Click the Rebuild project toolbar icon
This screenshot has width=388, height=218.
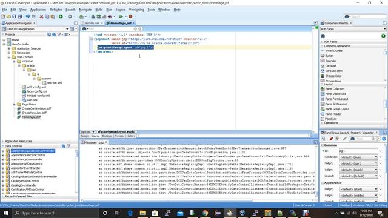98,16
